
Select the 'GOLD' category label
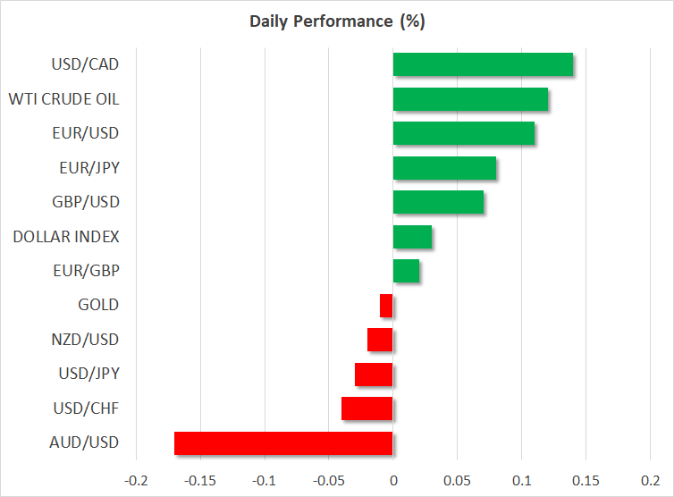coord(98,306)
